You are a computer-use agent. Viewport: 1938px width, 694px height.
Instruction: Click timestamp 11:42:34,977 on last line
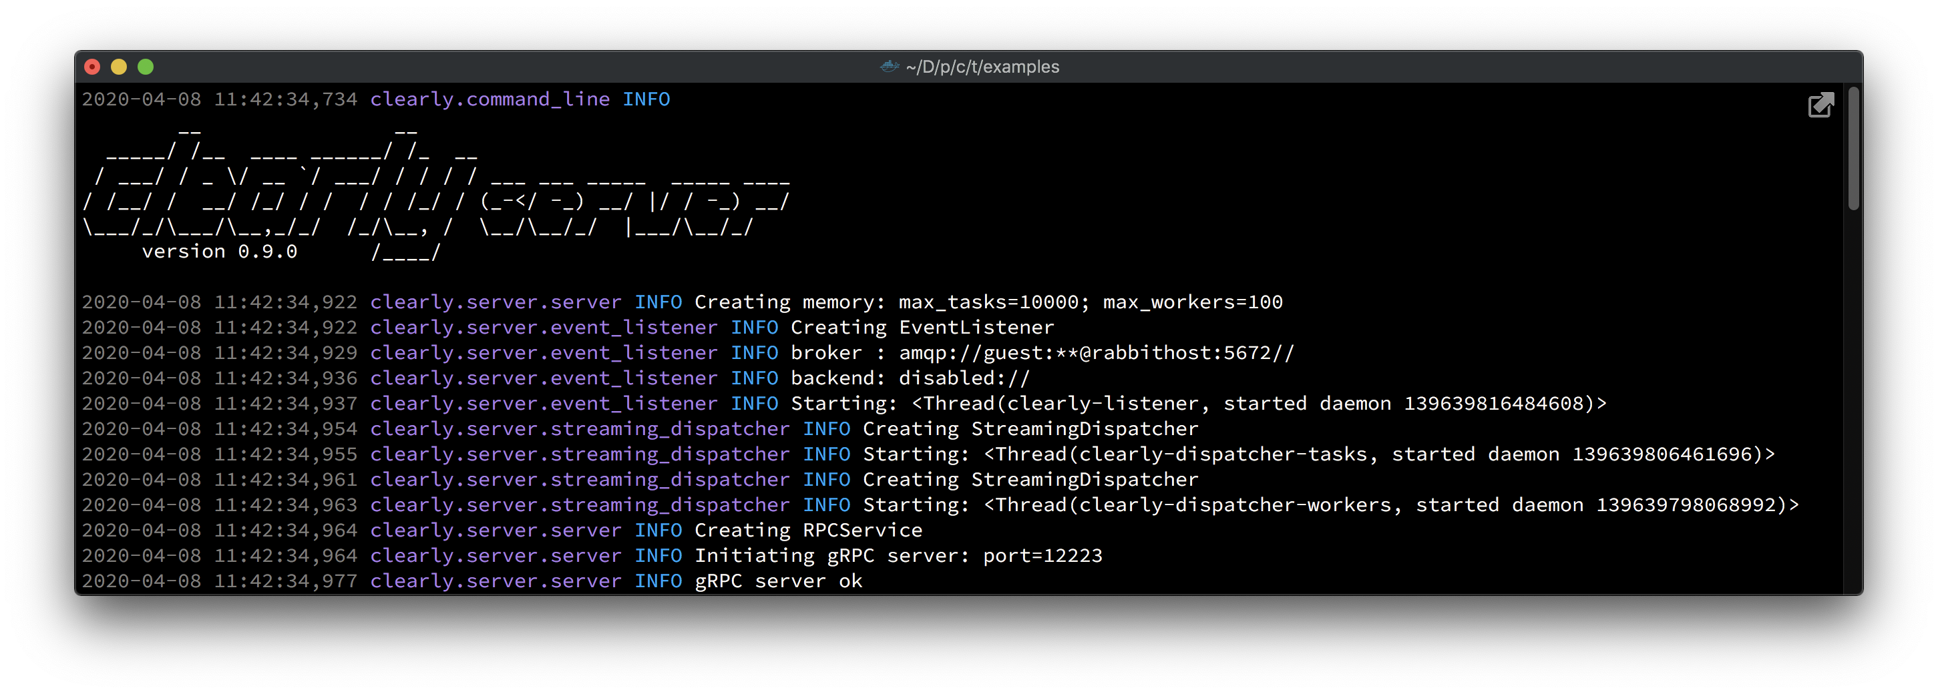click(286, 581)
